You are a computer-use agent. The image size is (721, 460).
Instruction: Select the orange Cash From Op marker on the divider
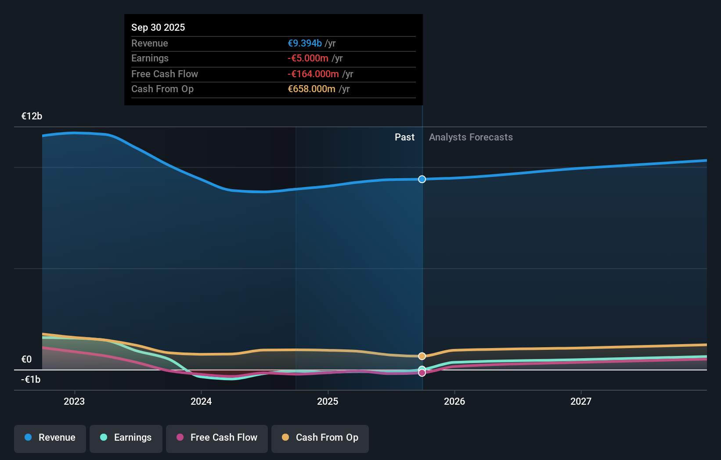422,356
